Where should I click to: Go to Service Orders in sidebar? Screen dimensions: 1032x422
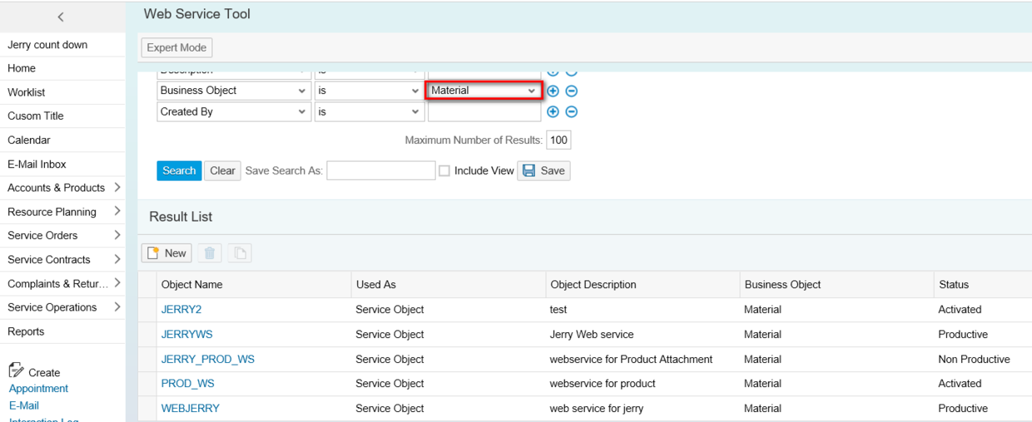[42, 235]
